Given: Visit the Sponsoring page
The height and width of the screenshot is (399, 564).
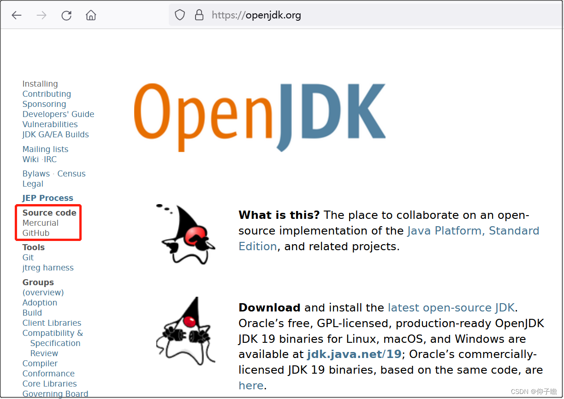Looking at the screenshot, I should point(44,104).
